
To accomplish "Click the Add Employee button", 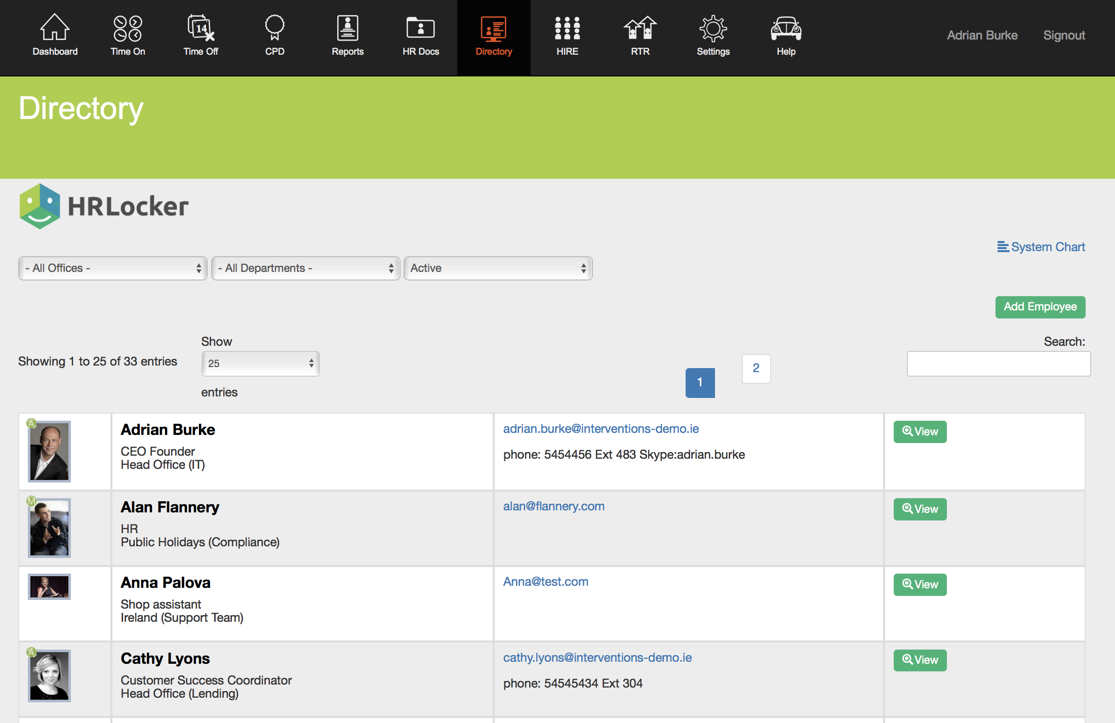I will pyautogui.click(x=1040, y=307).
